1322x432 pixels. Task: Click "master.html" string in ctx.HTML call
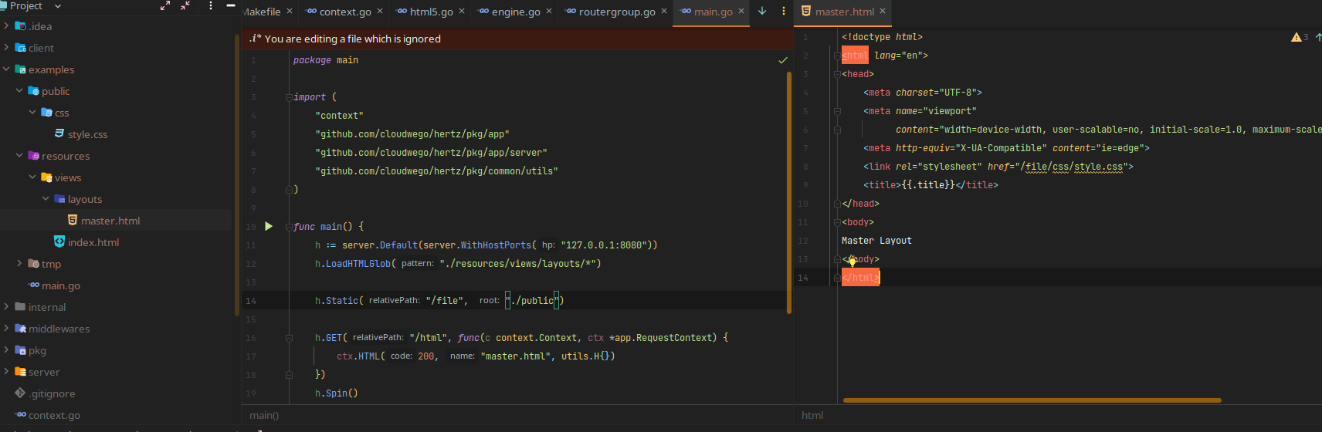[x=517, y=356]
